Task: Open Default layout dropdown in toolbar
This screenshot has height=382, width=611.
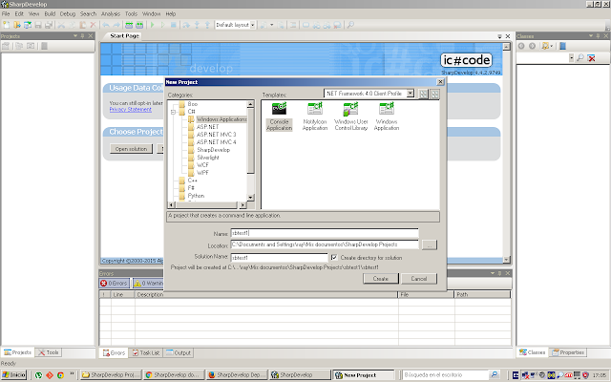Action: (252, 25)
